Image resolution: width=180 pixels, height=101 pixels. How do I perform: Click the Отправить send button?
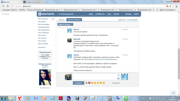78,83
